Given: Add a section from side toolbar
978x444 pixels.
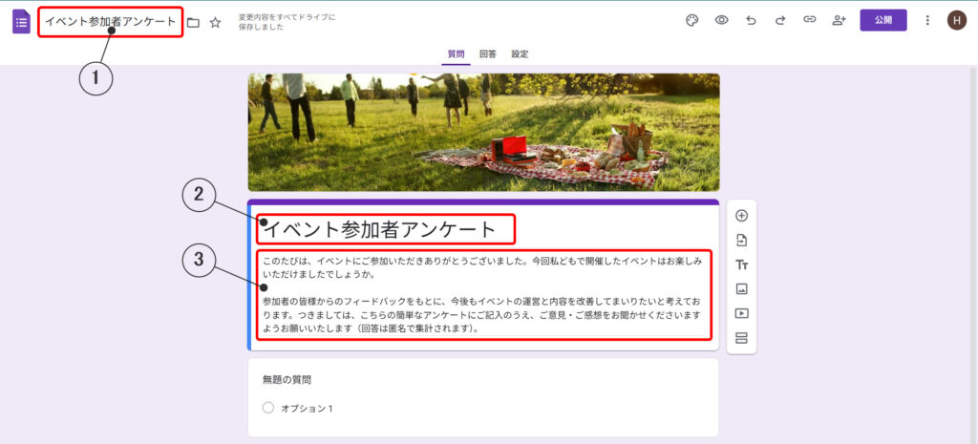Looking at the screenshot, I should tap(741, 338).
